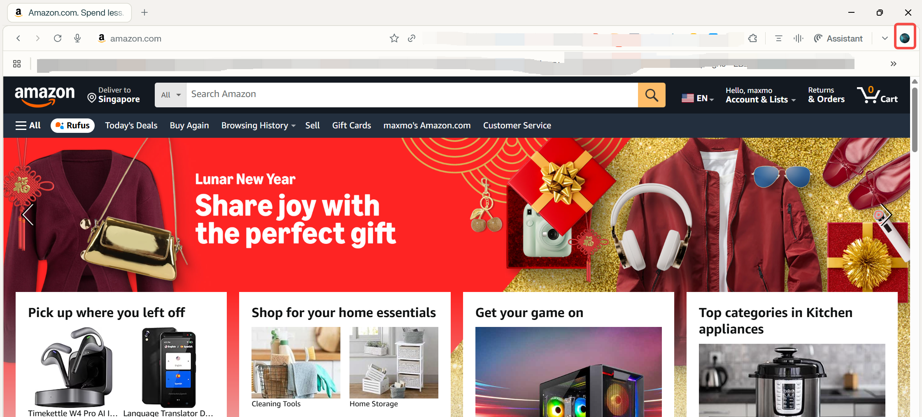Screen dimensions: 922x417
Task: Reload the page with refresh icon
Action: click(x=58, y=38)
